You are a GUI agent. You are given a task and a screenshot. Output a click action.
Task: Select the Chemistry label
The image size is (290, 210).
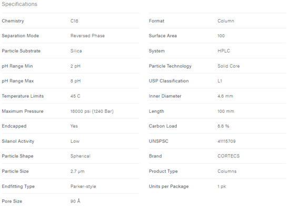pos(13,21)
